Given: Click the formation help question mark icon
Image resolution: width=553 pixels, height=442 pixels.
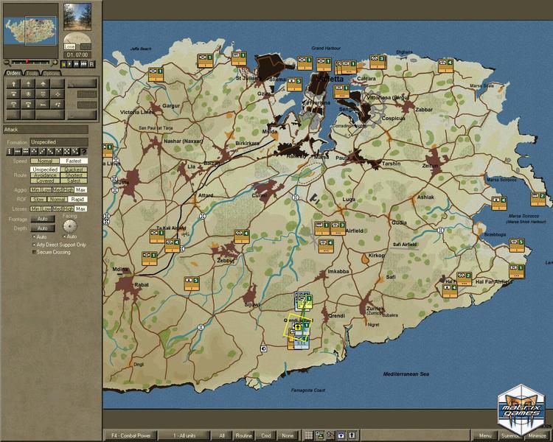Looking at the screenshot, I should tap(83, 152).
